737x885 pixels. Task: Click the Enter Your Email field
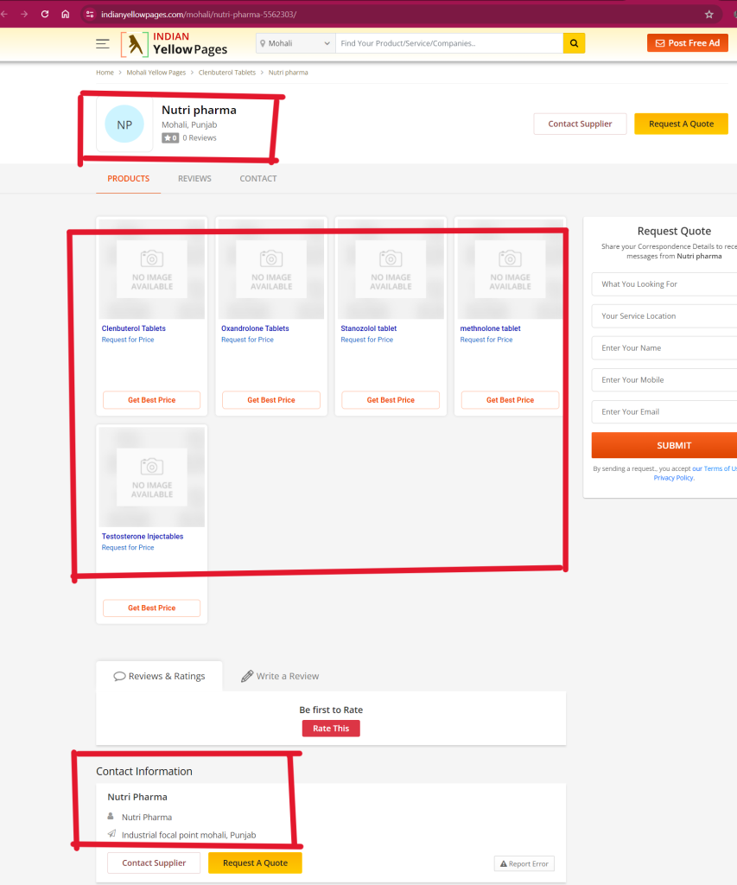click(664, 412)
